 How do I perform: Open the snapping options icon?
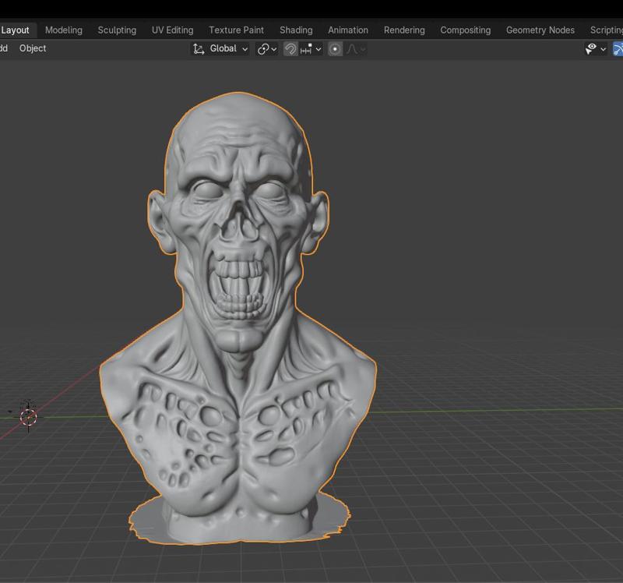pyautogui.click(x=306, y=48)
